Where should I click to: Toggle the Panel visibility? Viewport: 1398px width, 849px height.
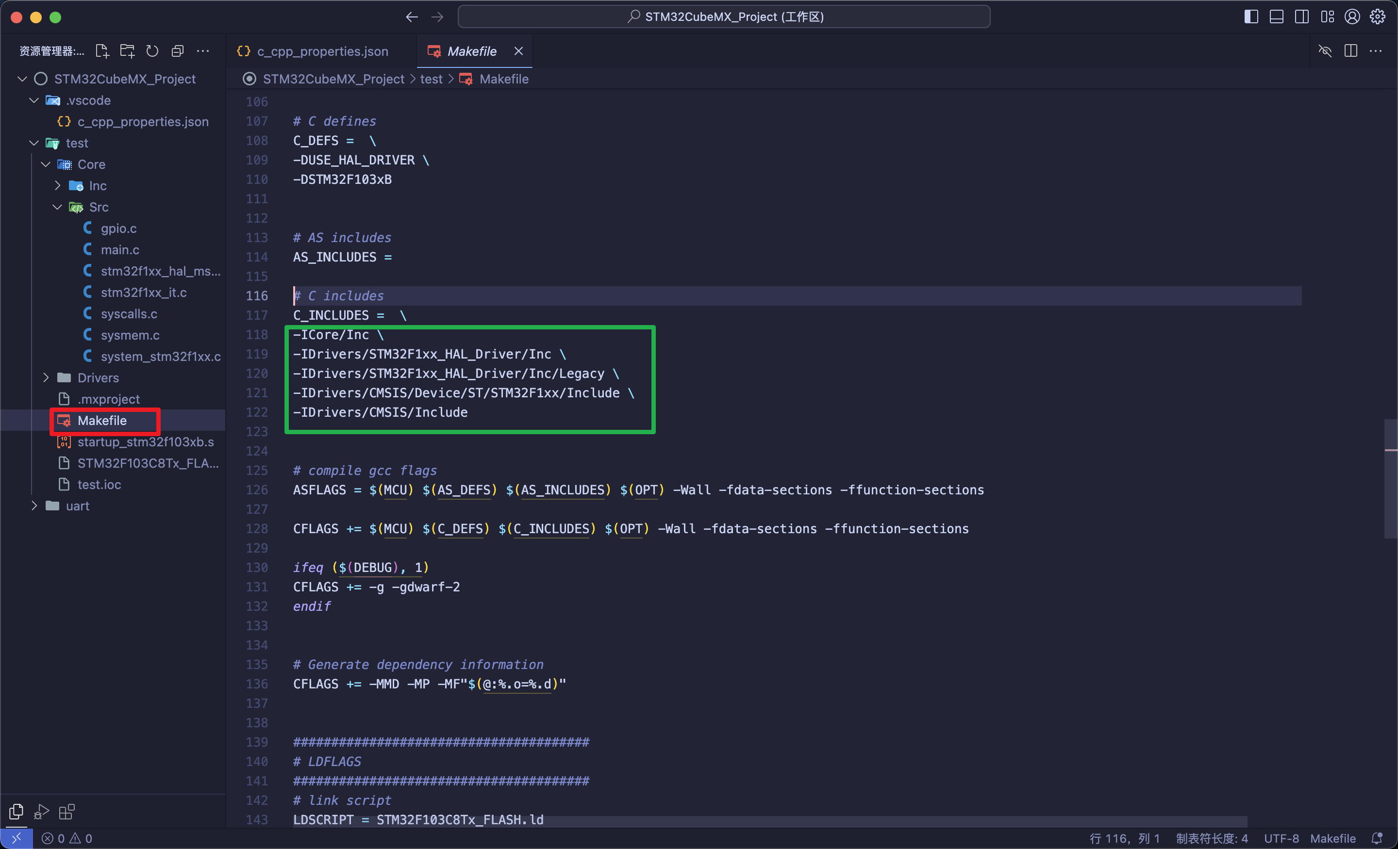tap(1276, 16)
